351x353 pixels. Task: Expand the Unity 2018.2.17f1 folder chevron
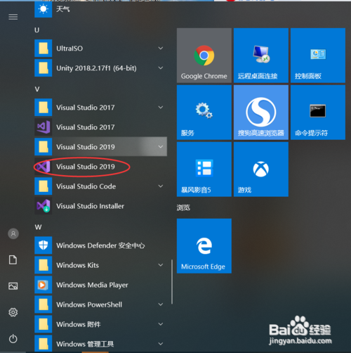(x=161, y=68)
